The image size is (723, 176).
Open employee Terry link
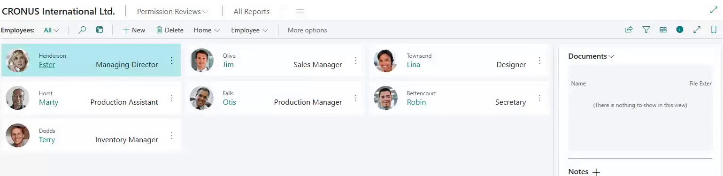(47, 140)
